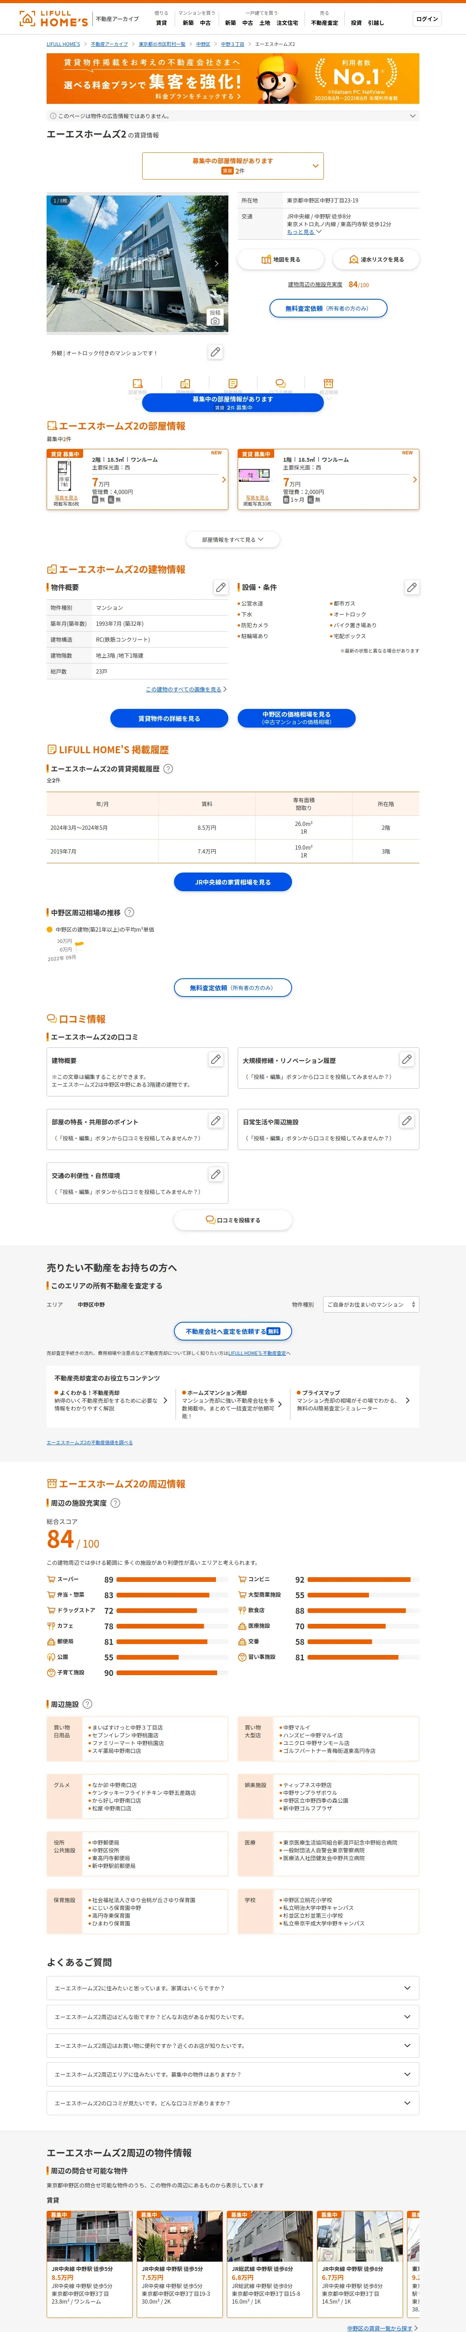Viewport: 466px width, 2332px height.
Task: Click help icon beside 中野区周辺相場の推移
Action: 129,913
